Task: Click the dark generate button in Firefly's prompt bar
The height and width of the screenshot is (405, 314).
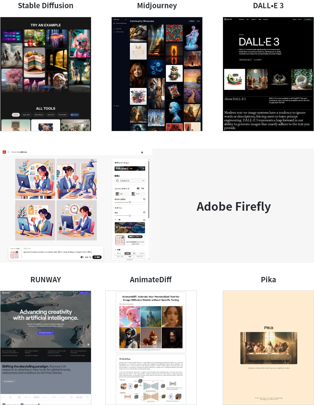Action: click(97, 257)
